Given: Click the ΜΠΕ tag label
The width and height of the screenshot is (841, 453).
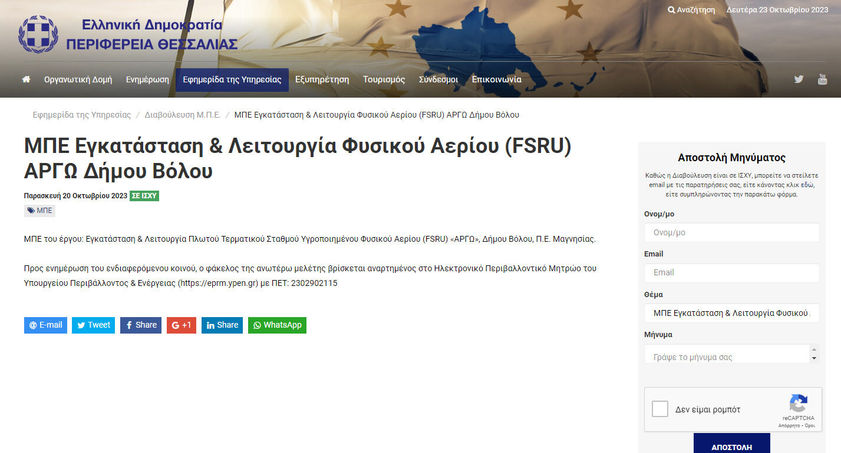Looking at the screenshot, I should pyautogui.click(x=39, y=211).
